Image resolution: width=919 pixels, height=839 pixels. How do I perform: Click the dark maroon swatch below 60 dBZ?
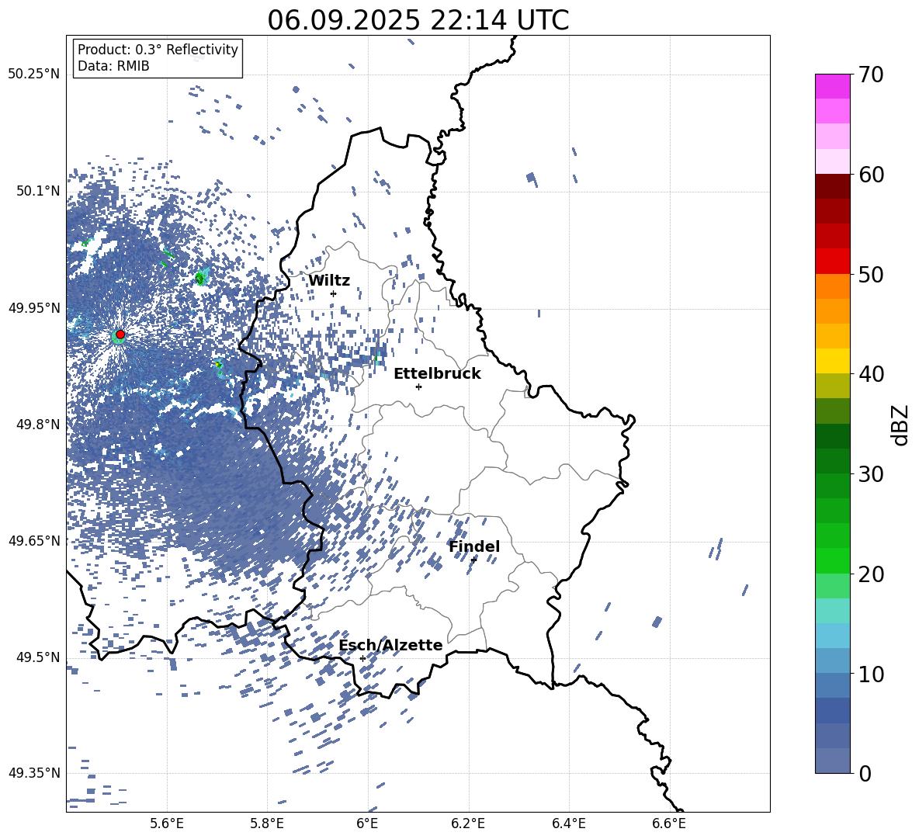tap(832, 186)
